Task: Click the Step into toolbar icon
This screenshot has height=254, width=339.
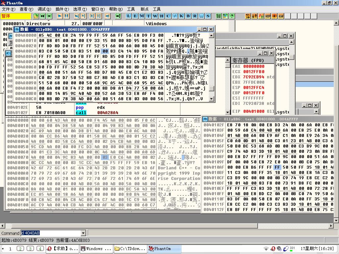Action: [77, 16]
